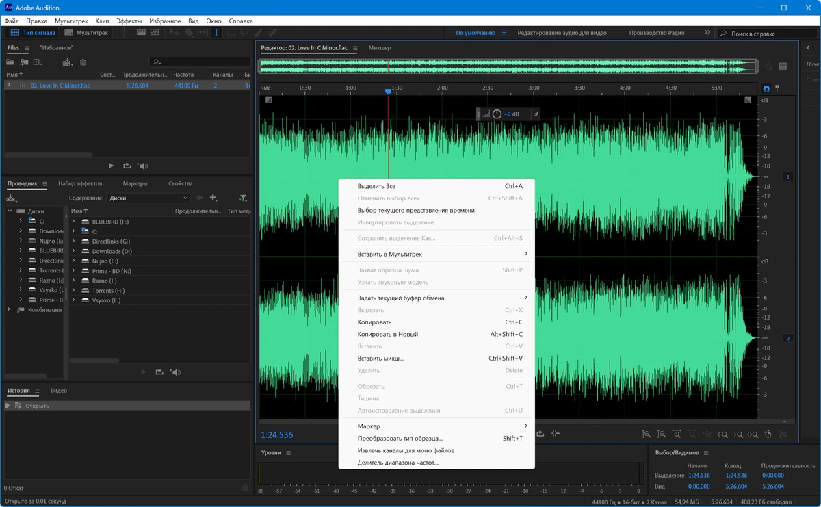Image resolution: width=821 pixels, height=507 pixels.
Task: Toggle channel 2 enable button
Action: 787,338
